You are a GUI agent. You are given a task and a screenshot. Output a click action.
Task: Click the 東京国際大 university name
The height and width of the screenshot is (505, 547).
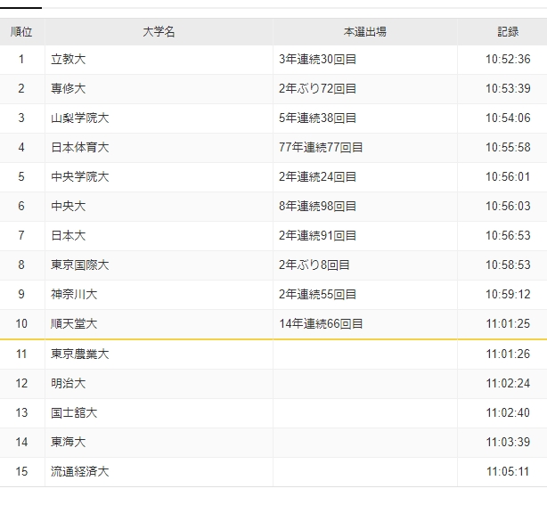[80, 265]
